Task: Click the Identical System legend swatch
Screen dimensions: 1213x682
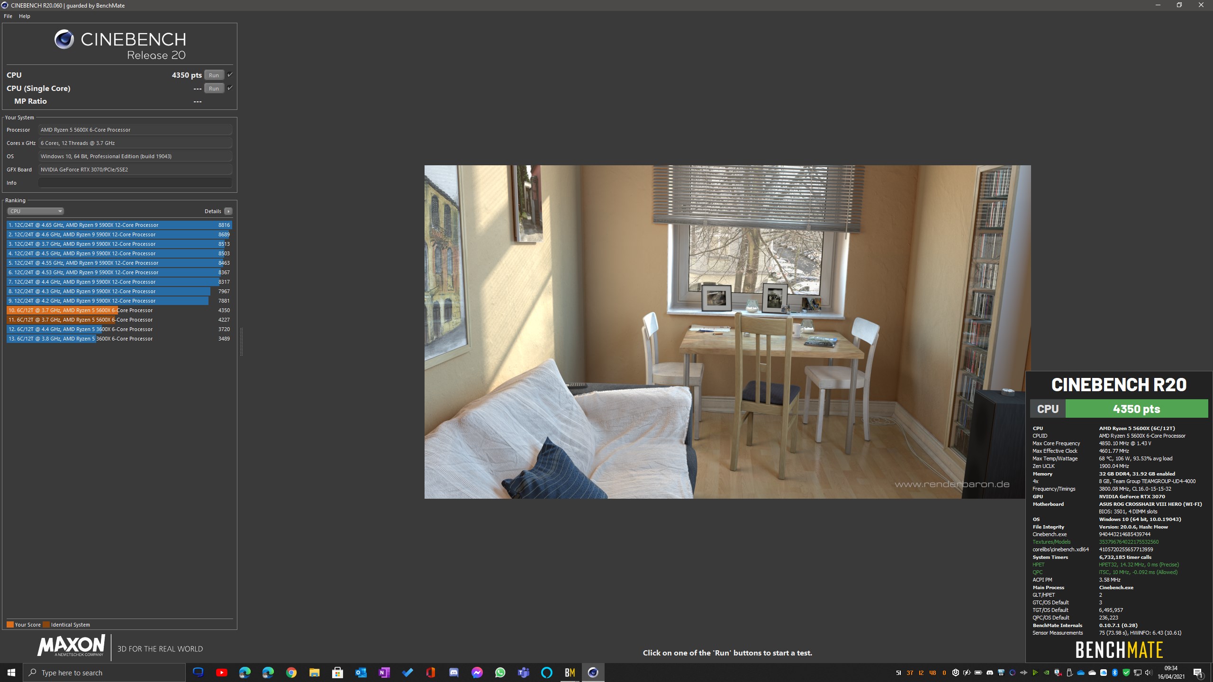Action: 46,624
